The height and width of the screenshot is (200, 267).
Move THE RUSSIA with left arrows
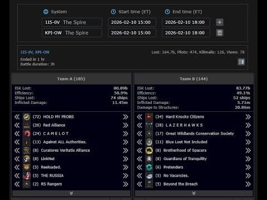pos(17,176)
